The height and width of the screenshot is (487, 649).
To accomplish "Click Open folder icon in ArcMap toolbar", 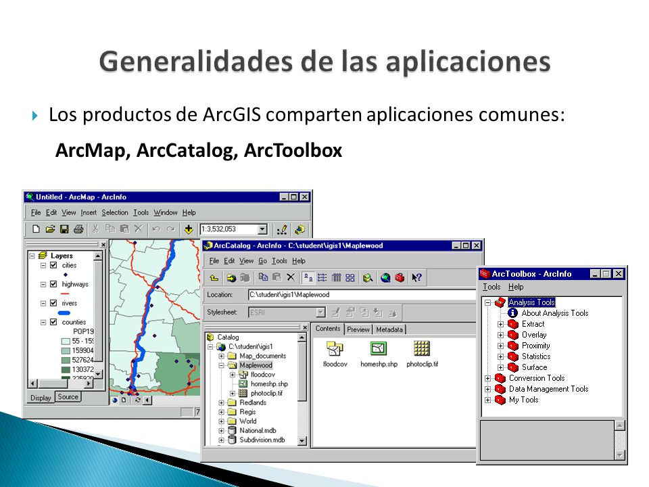I will coord(50,229).
